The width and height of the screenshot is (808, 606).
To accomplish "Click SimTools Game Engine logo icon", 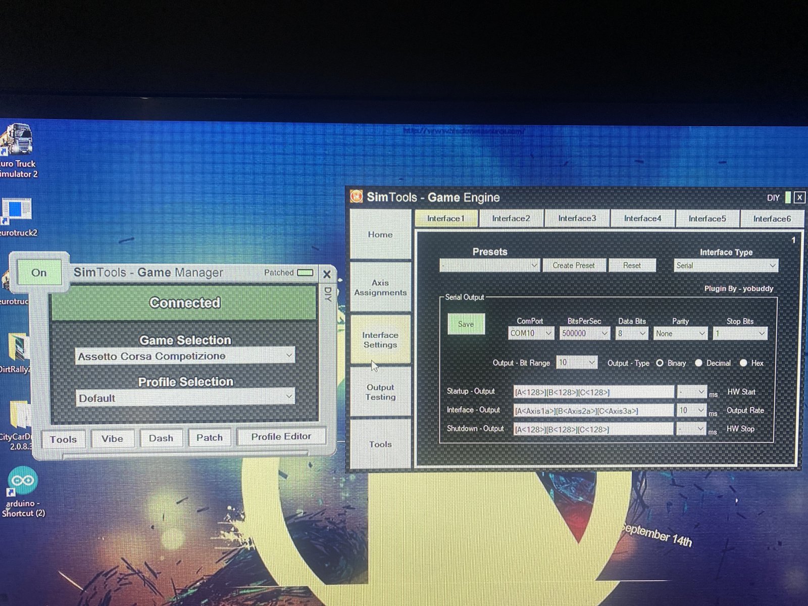I will click(x=357, y=196).
